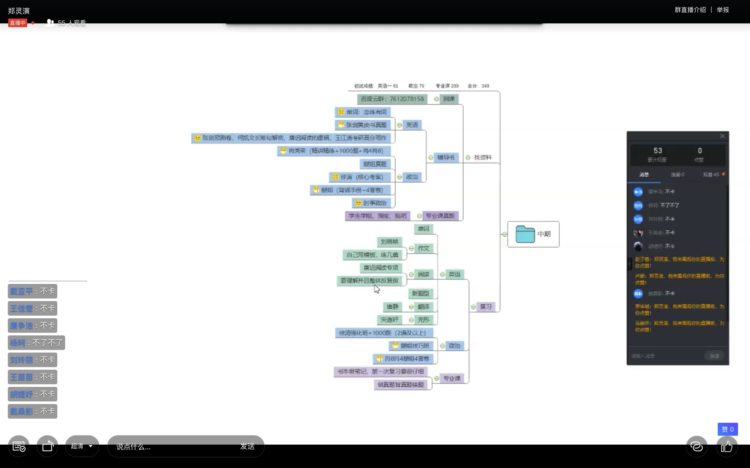Click the rotate screen icon
Screen dimensions: 750x468
click(x=47, y=446)
